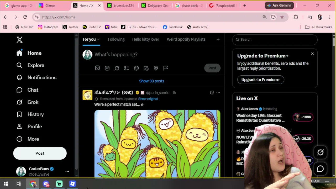Open Alex Jones Wednesday LIVE broadcast
The height and width of the screenshot is (189, 336).
[260, 118]
